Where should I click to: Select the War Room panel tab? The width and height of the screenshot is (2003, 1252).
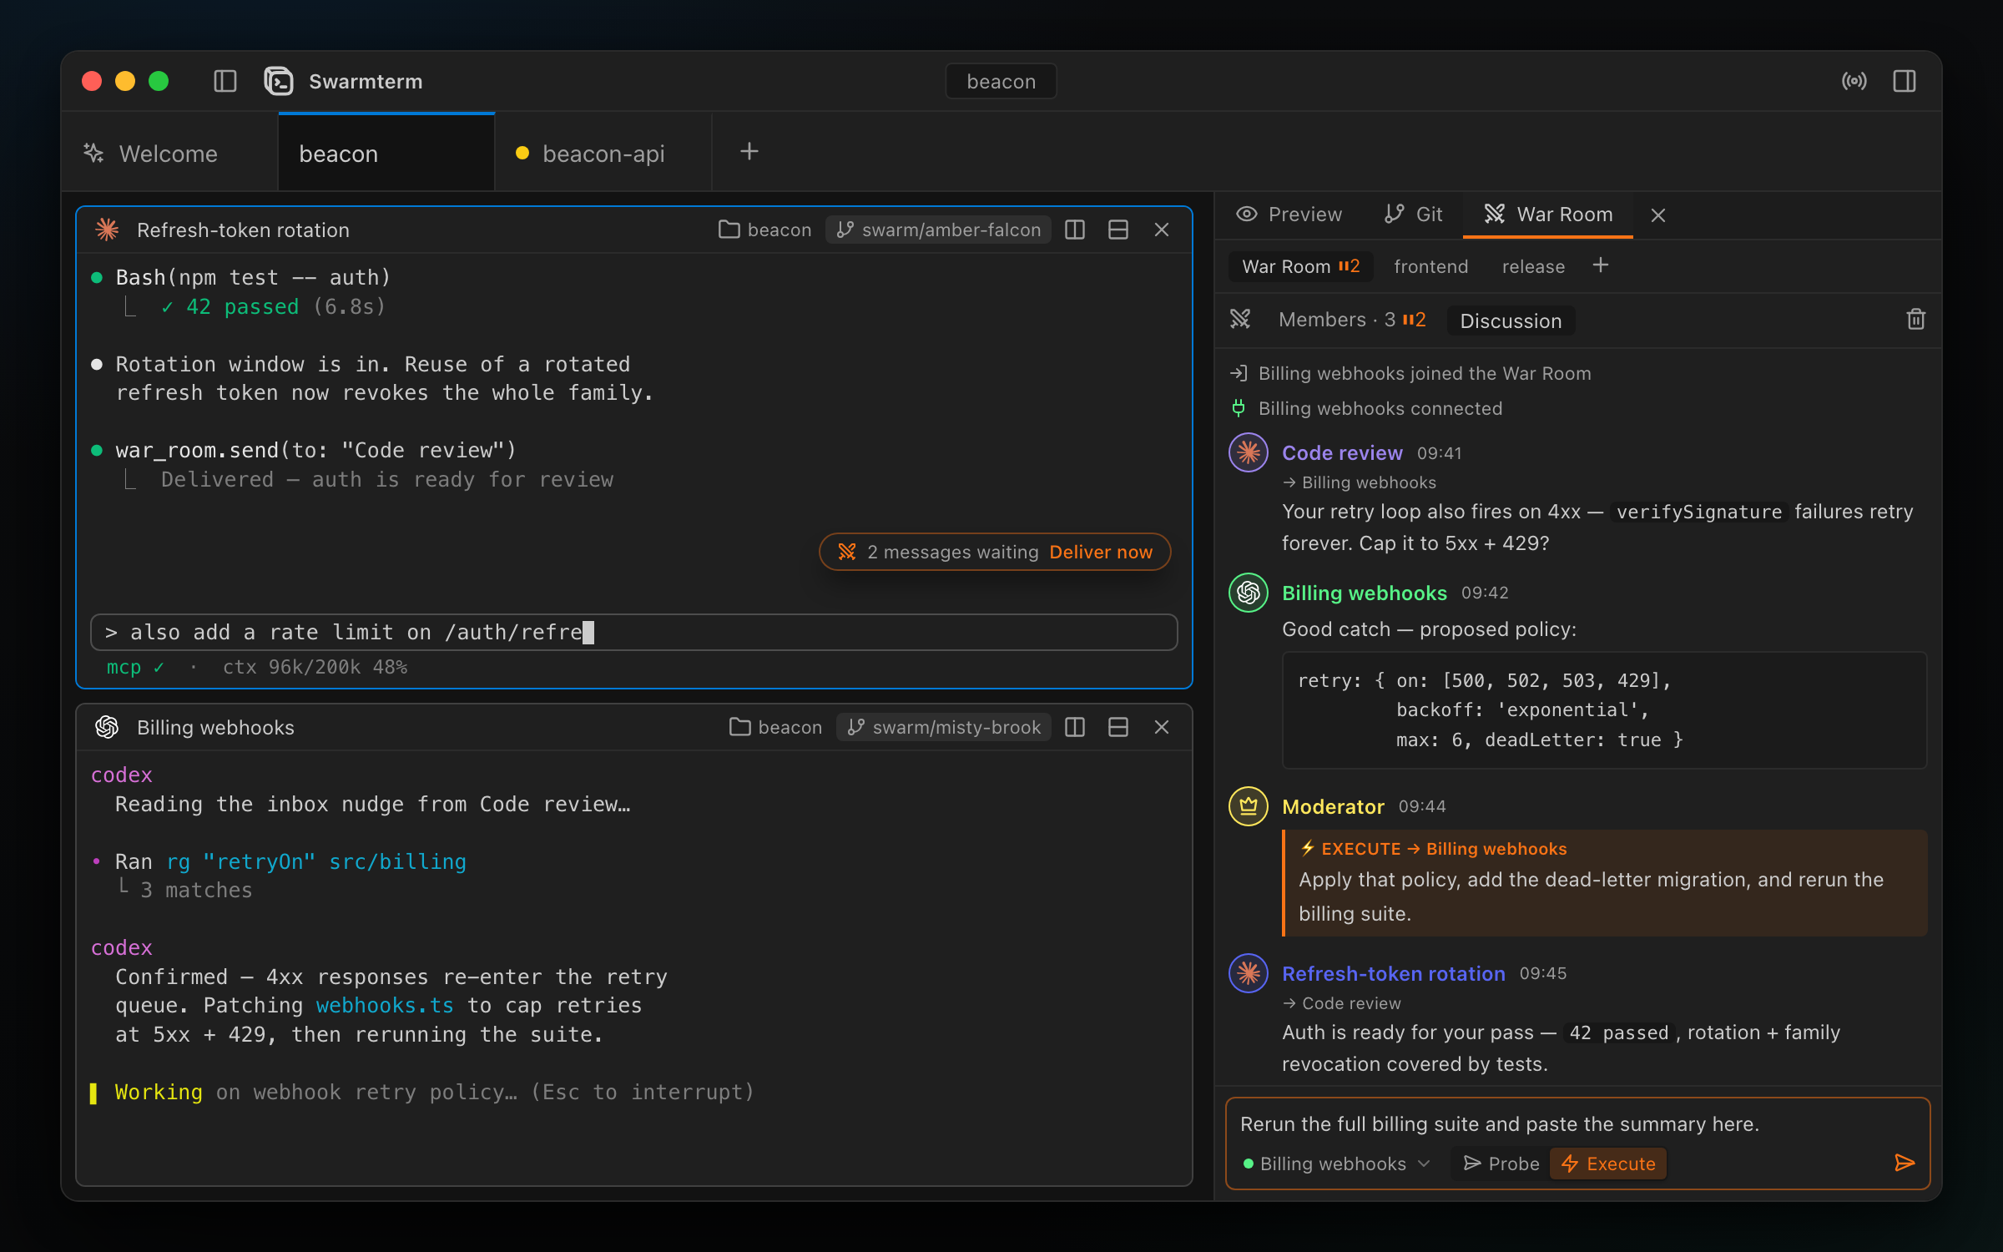click(1548, 215)
